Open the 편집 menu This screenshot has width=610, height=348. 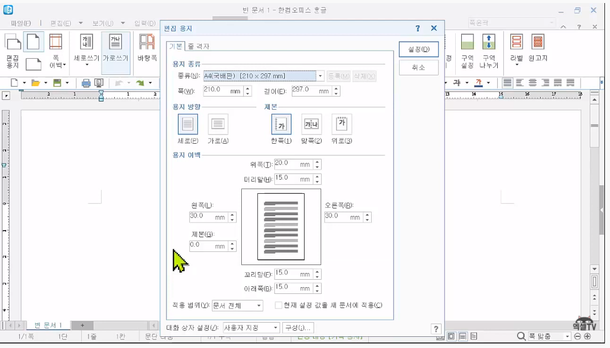pos(60,23)
